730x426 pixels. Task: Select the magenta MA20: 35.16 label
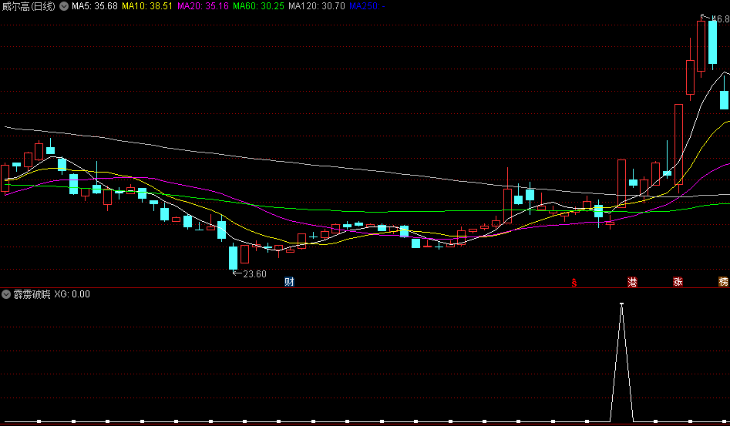coord(203,6)
